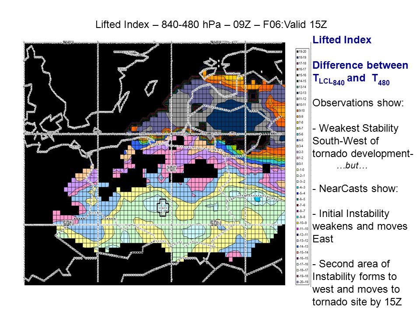
Task: Click the -9--8 legend color swatch
Action: [x=297, y=217]
